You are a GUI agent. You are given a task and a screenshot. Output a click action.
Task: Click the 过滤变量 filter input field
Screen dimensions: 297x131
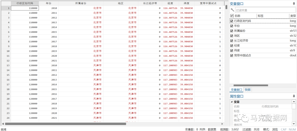pos(265,10)
